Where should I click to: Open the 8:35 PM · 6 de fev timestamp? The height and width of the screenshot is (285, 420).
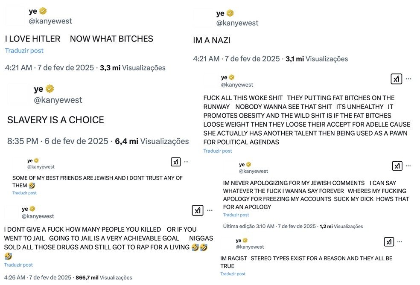click(x=58, y=141)
